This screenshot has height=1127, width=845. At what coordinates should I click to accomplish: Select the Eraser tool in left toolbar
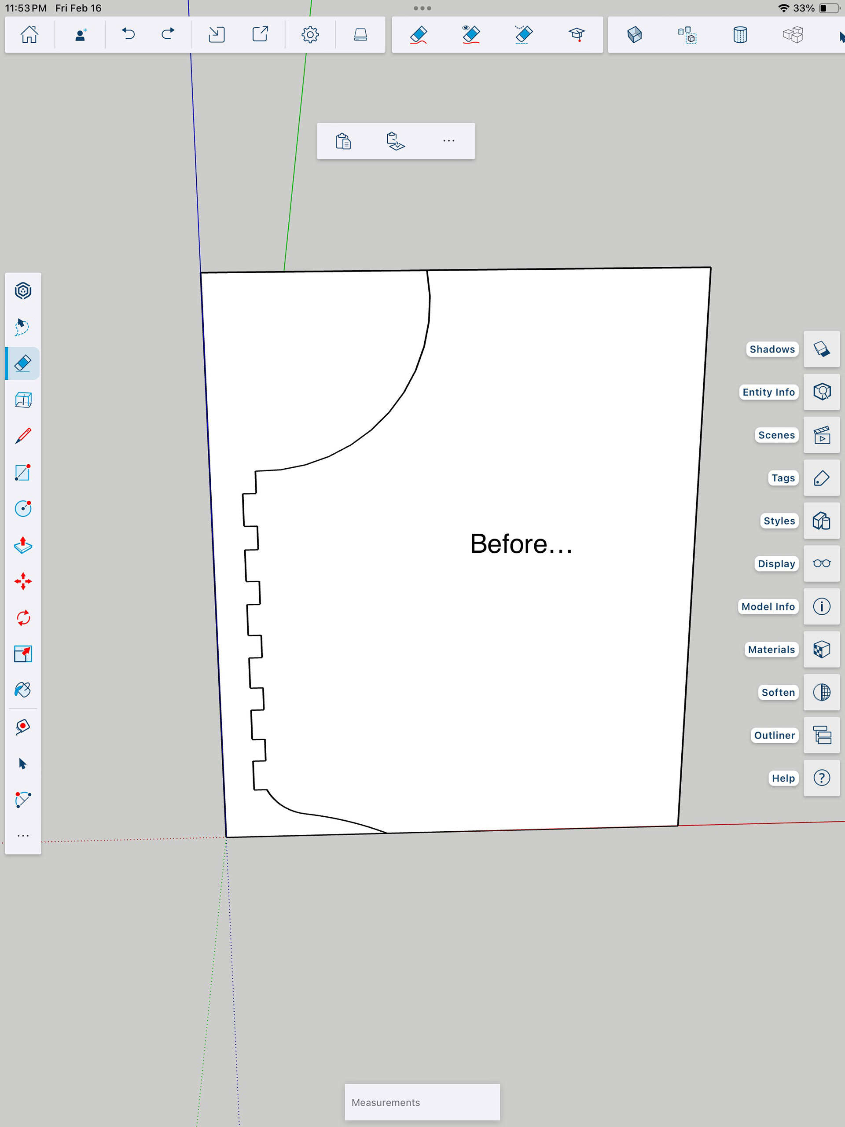pyautogui.click(x=23, y=363)
